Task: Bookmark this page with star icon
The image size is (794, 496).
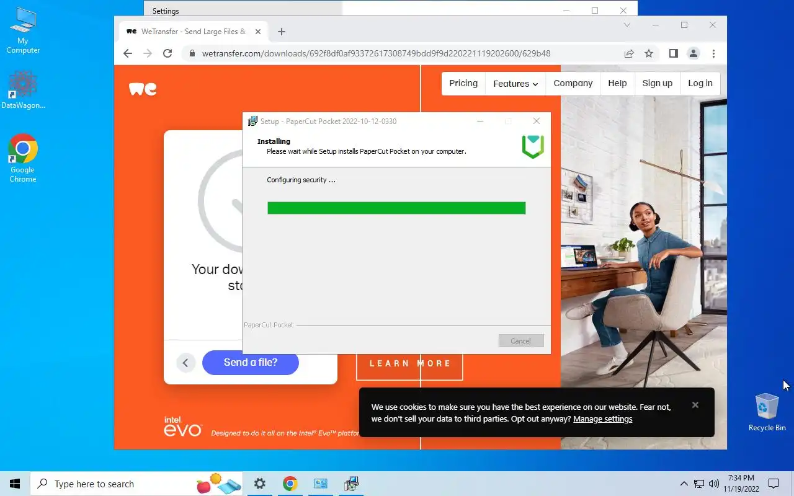Action: (x=649, y=53)
